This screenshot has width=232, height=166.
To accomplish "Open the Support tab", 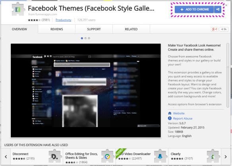I will coord(94,29).
